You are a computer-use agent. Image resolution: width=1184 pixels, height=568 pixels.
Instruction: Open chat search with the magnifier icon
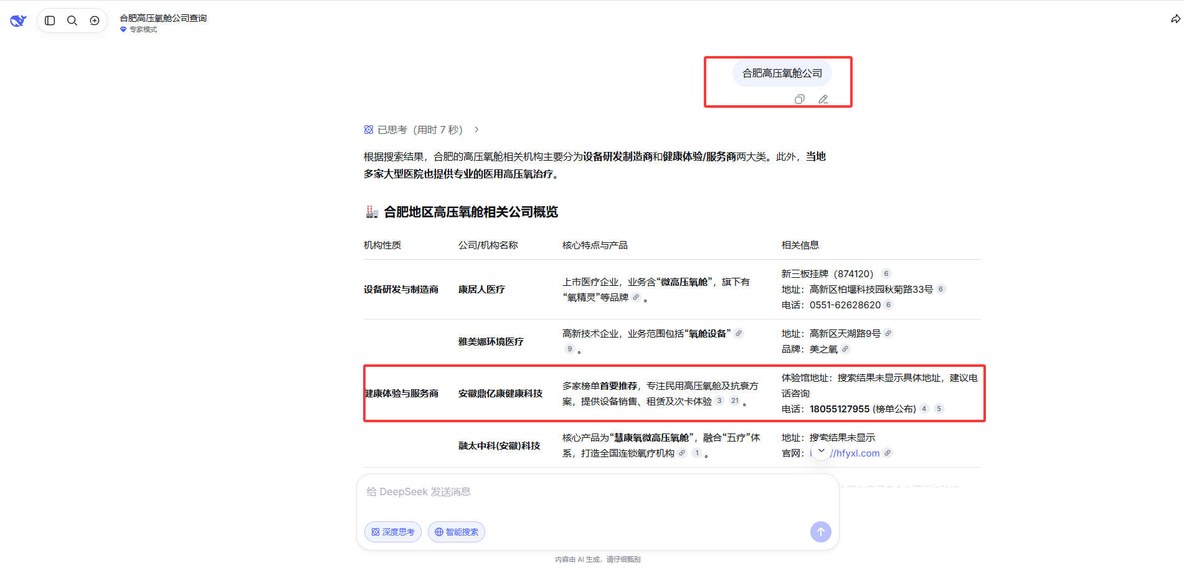pos(72,21)
